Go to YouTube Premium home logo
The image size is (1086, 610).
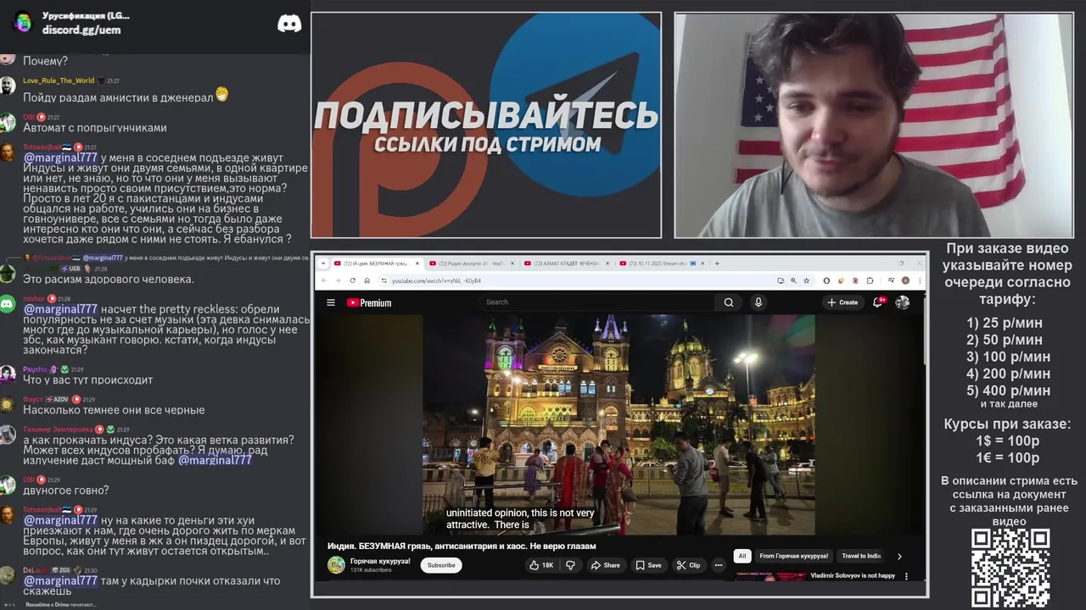pyautogui.click(x=369, y=302)
